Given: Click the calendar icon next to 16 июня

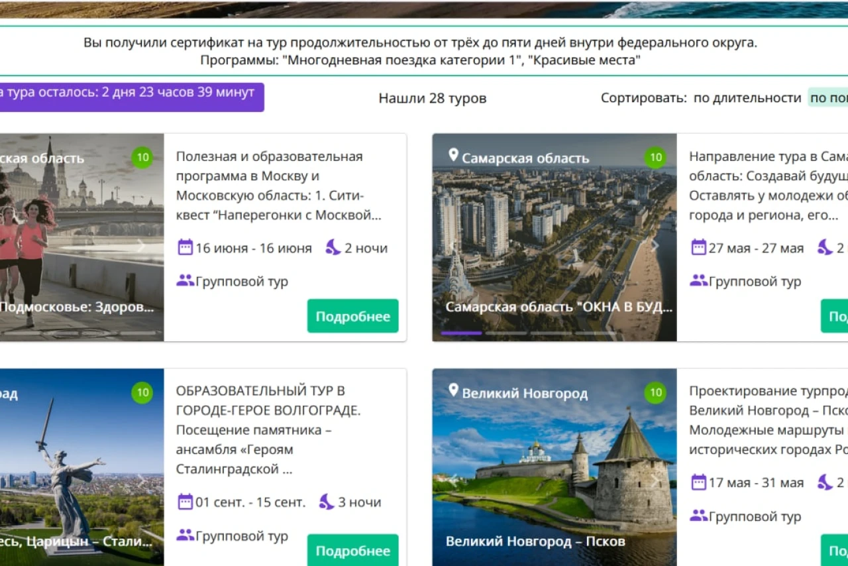Looking at the screenshot, I should 185,247.
